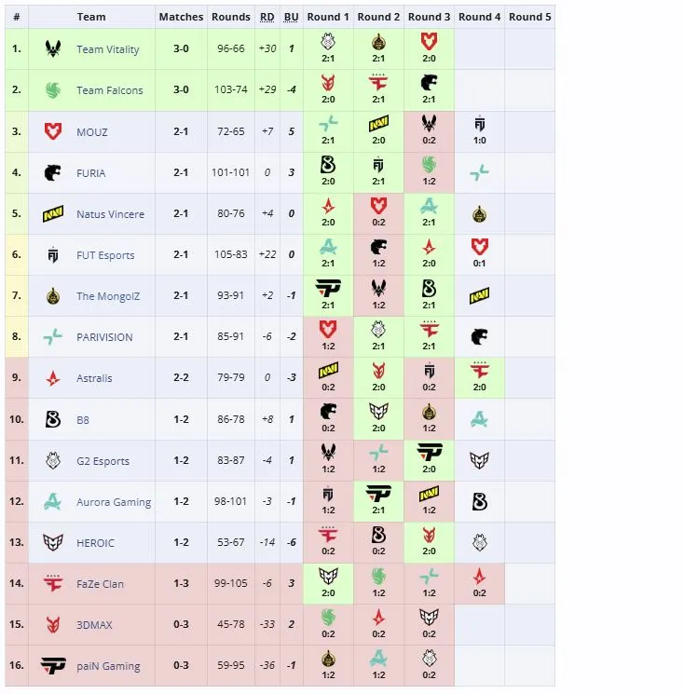The image size is (684, 694).
Task: Click the Natus Vincere yellow logo in row 5
Action: [53, 213]
